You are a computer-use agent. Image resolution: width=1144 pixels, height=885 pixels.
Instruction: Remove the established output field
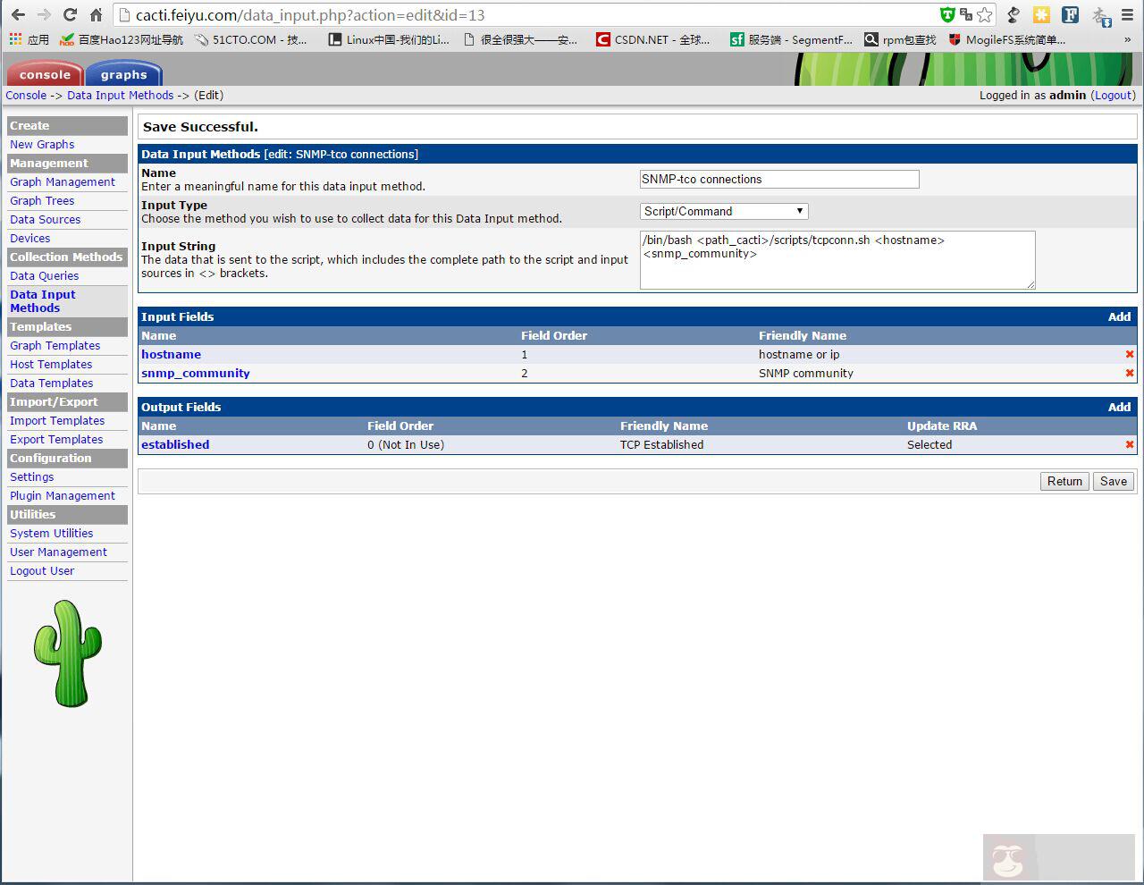tap(1130, 445)
